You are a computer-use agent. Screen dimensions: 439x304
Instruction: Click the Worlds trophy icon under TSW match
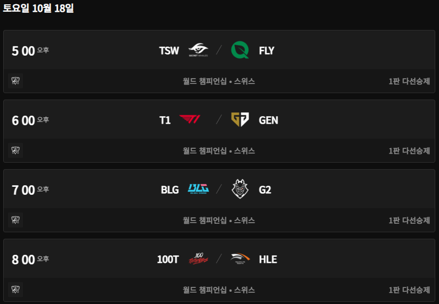pos(15,81)
